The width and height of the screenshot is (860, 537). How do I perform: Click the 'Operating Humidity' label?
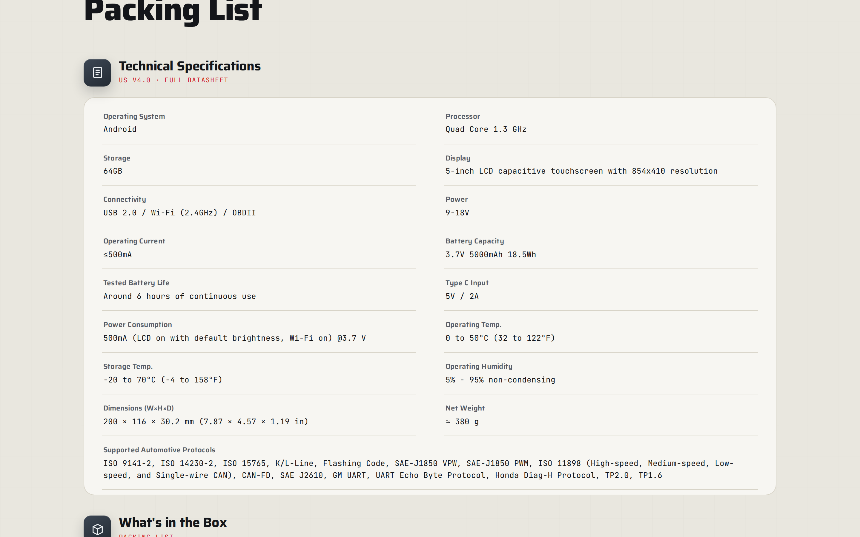pyautogui.click(x=479, y=367)
